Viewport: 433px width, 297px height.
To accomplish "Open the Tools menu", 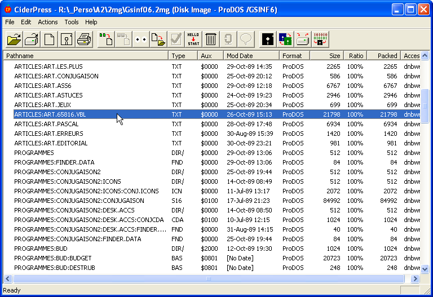I will click(x=72, y=22).
